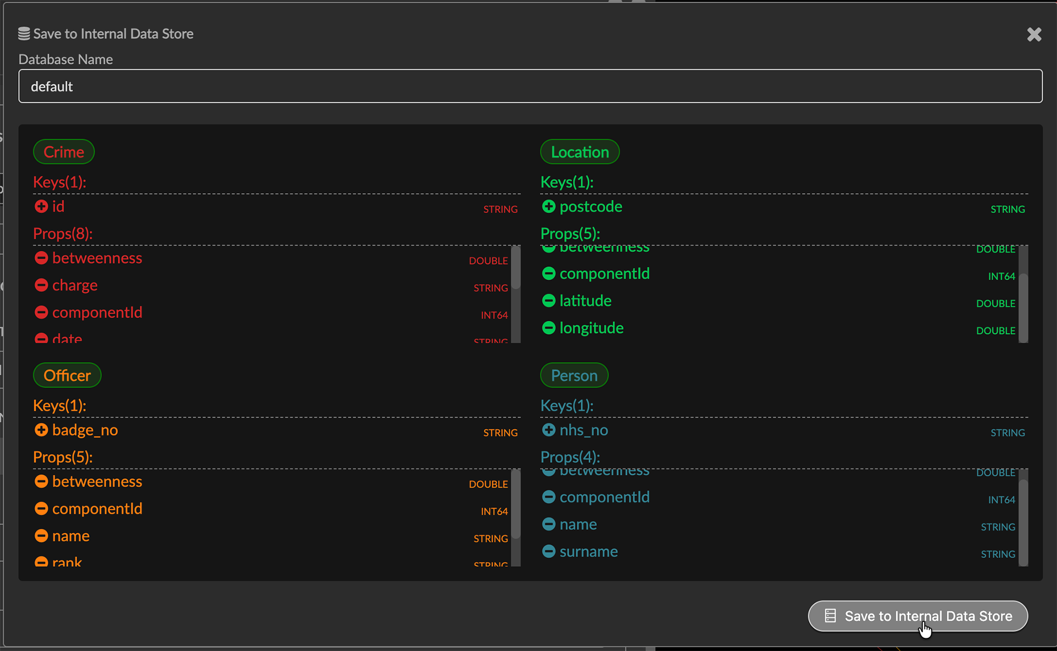Image resolution: width=1057 pixels, height=651 pixels.
Task: Close the Save to Internal Data Store dialog
Action: coord(1034,34)
